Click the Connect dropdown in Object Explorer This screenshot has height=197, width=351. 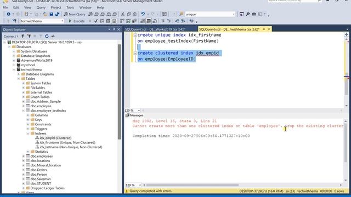pos(10,36)
